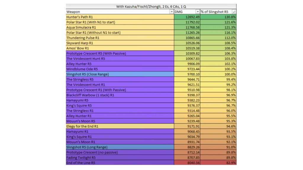Select the Hunter's Path R1 cell
The image size is (303, 170).
[120, 17]
